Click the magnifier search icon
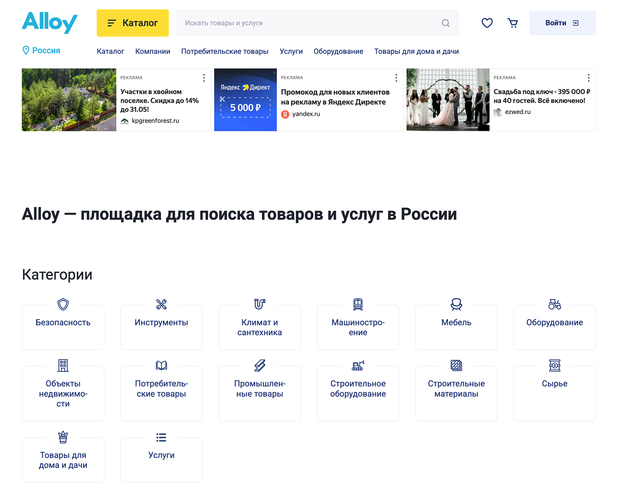 [445, 23]
